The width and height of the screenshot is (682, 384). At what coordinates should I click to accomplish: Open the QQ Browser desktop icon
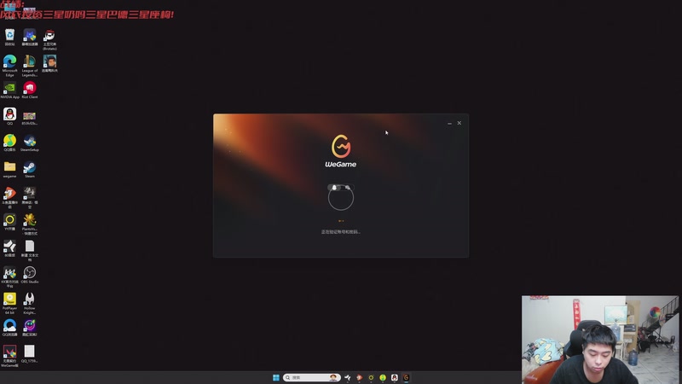click(9, 328)
